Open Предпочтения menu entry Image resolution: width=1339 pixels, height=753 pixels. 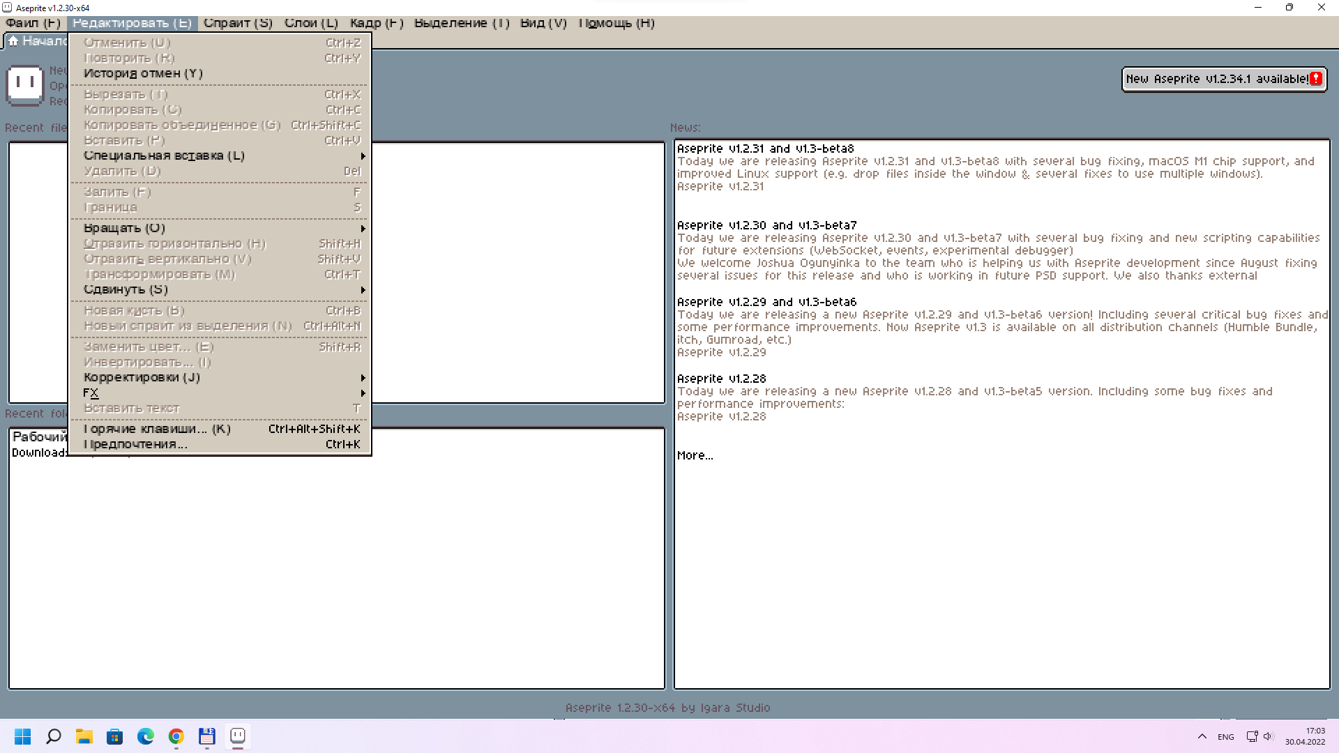click(x=135, y=444)
